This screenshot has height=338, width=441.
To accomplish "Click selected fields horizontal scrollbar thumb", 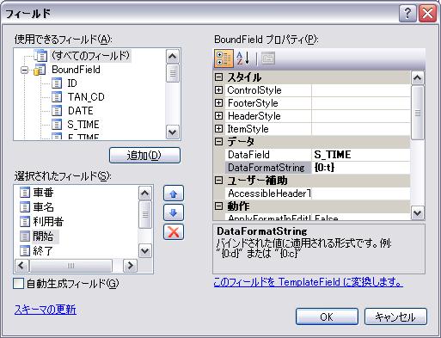I will [70, 266].
